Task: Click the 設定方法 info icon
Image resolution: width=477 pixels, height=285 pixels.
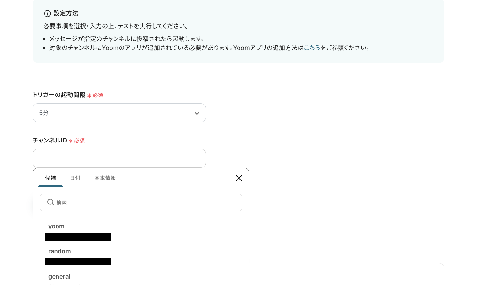Action: (47, 13)
